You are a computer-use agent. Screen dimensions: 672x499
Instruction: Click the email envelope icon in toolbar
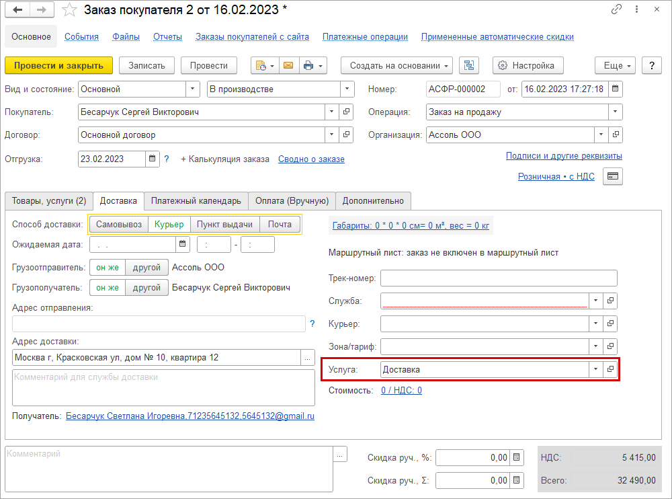click(288, 65)
